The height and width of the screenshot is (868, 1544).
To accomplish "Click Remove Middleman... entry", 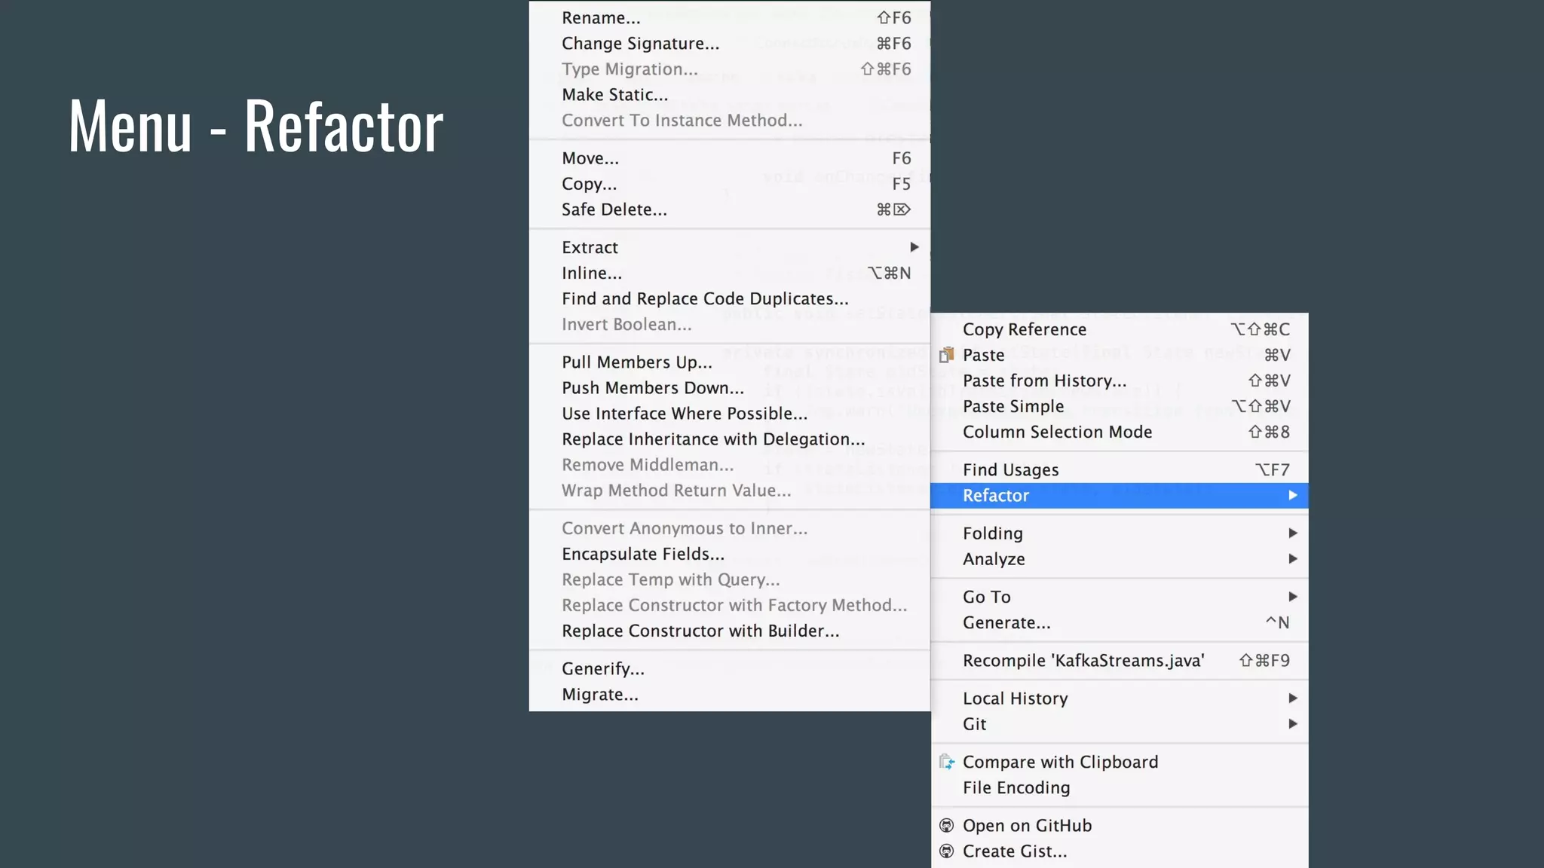I will point(730,465).
